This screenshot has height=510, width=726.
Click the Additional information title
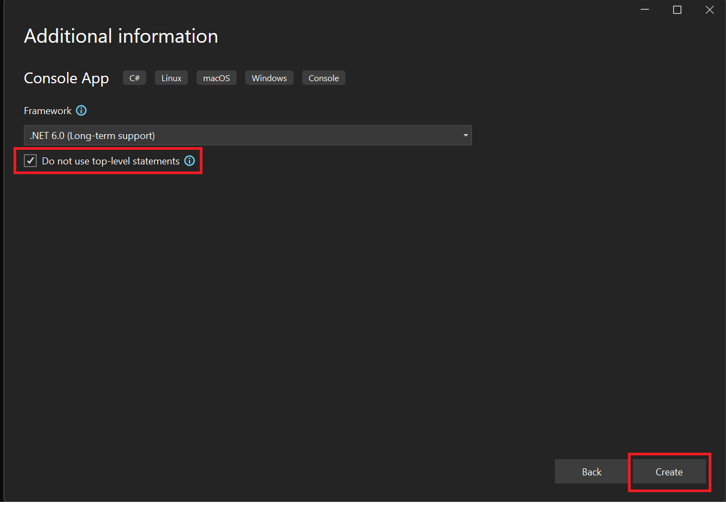[x=121, y=36]
